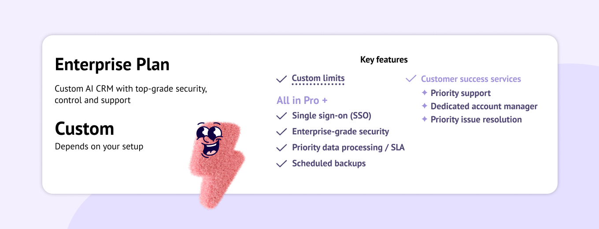Viewport: 599px width, 229px height.
Task: Click the Enterprise-grade security checkmark icon
Action: (281, 132)
